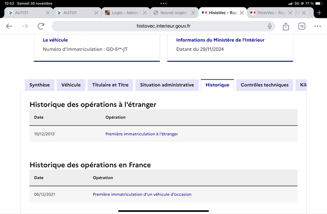Tap the microphone icon in address bar
This screenshot has width=327, height=214.
click(x=270, y=26)
